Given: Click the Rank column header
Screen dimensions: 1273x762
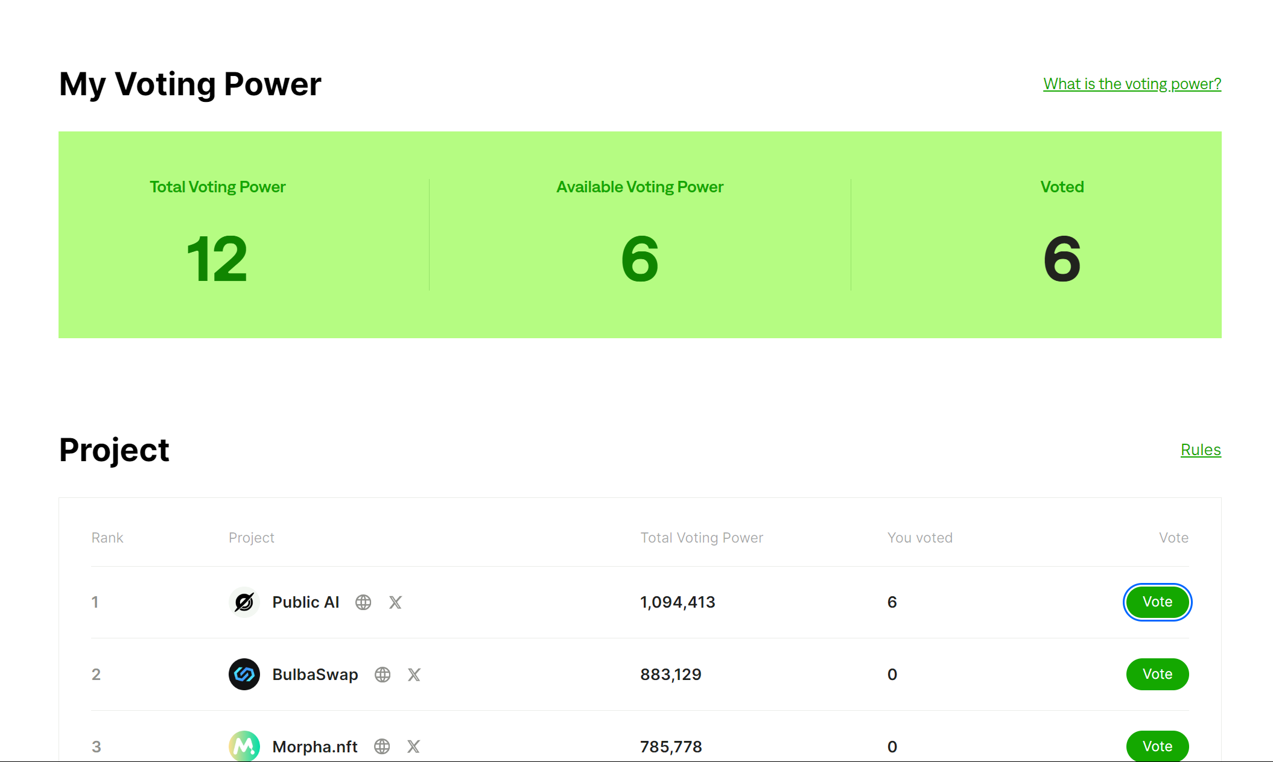Looking at the screenshot, I should pos(107,538).
